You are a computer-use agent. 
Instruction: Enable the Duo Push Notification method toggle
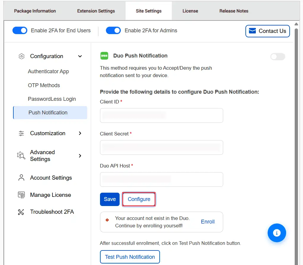[x=277, y=57]
